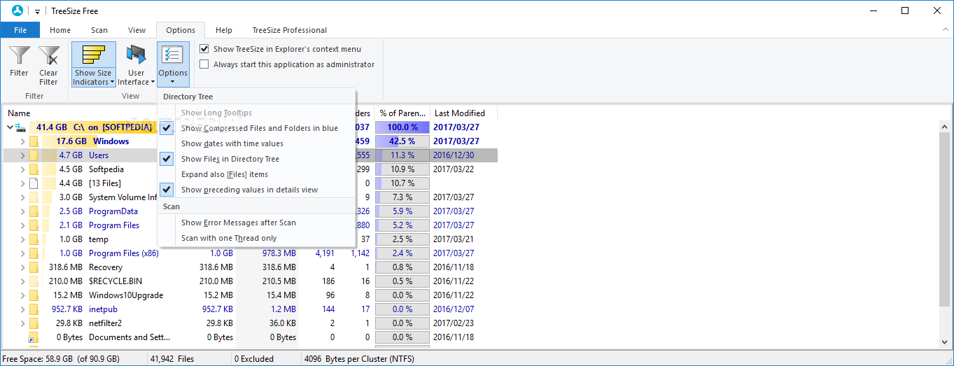This screenshot has width=954, height=366.
Task: Click the Recovery folder icon
Action: 33,267
